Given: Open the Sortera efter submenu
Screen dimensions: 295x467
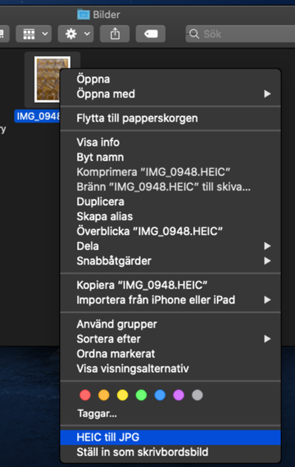Looking at the screenshot, I should (x=170, y=339).
